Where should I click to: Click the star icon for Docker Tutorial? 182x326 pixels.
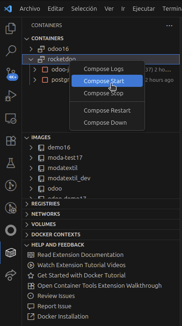pyautogui.click(x=31, y=276)
